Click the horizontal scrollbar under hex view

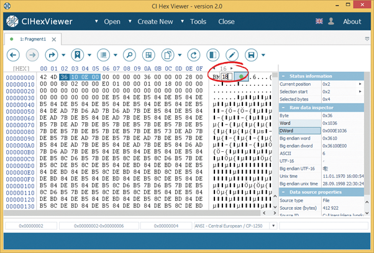[132, 213]
